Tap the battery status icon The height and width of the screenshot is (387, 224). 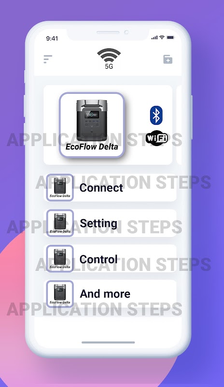click(x=170, y=38)
